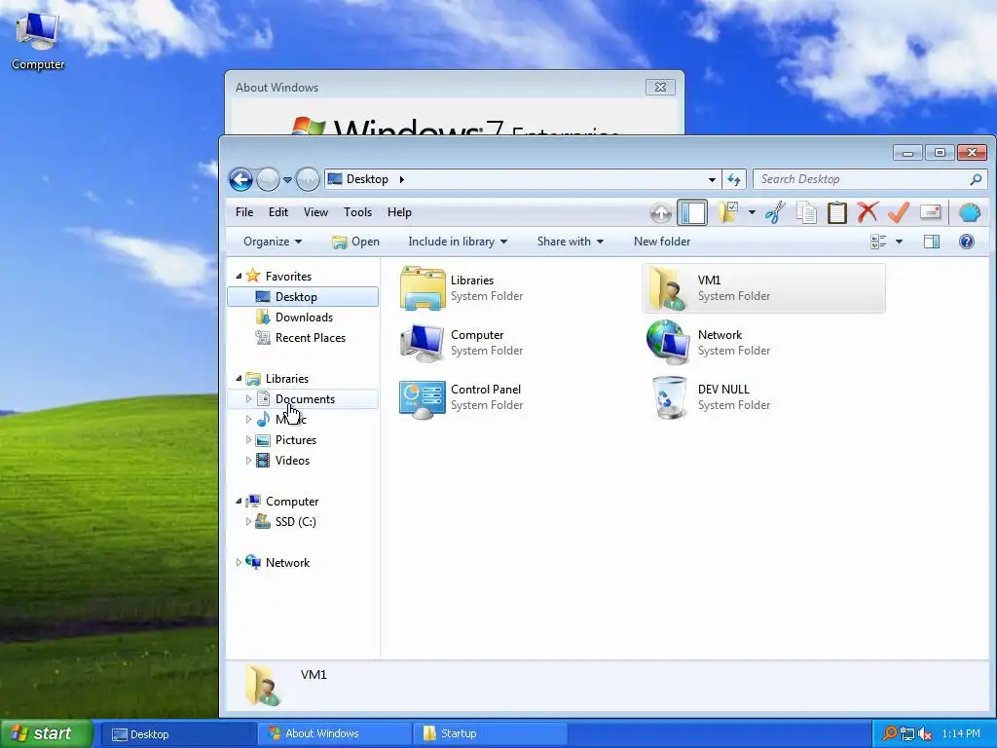
Task: Click the Copy pages icon
Action: [x=806, y=213]
